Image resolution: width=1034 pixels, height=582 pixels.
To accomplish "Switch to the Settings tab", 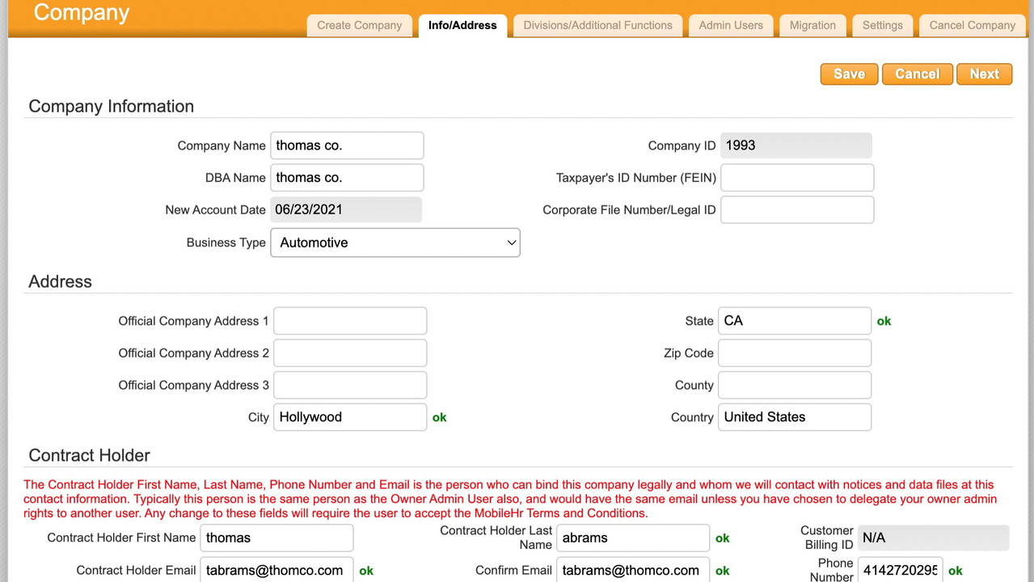I will [882, 25].
